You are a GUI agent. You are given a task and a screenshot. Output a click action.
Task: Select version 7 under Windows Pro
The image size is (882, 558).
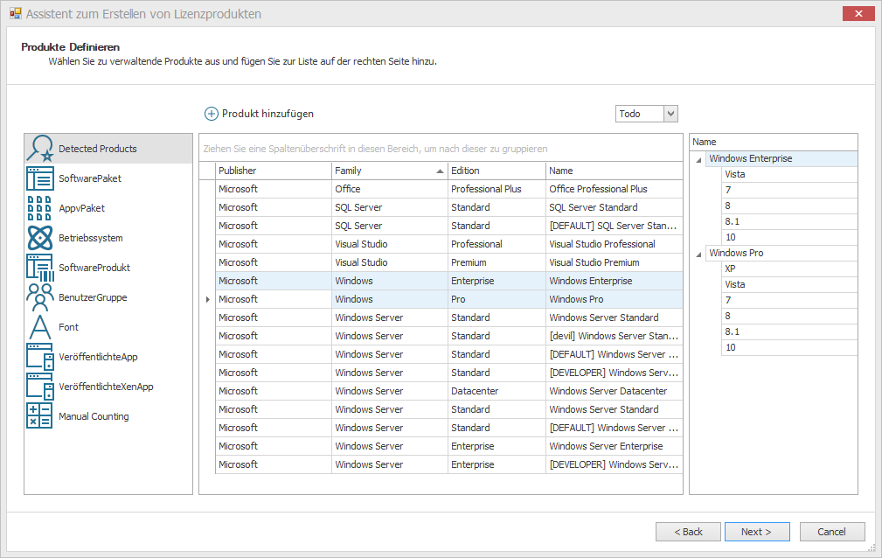(789, 301)
